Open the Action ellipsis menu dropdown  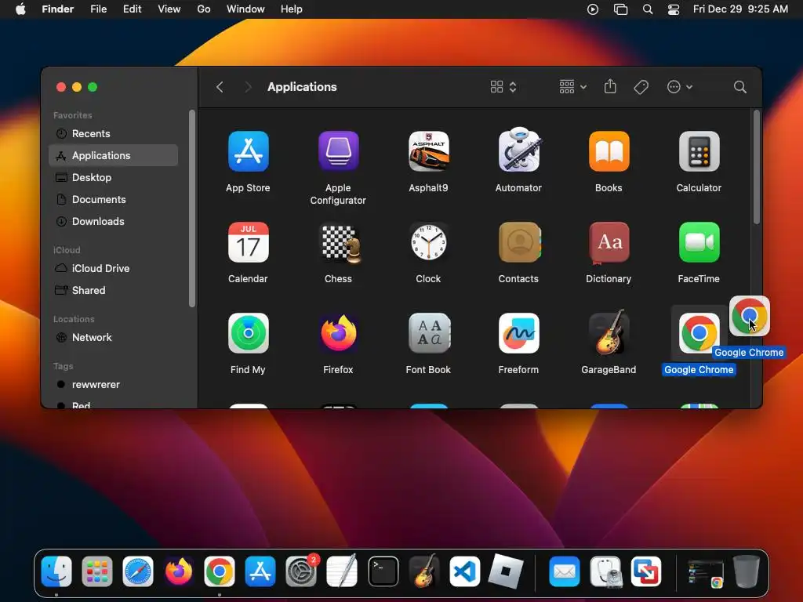point(680,87)
